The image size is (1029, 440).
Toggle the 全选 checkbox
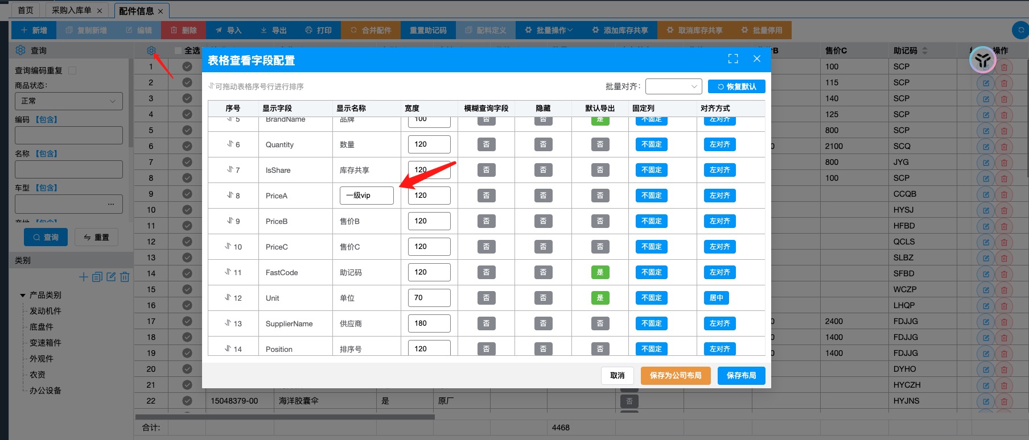point(178,51)
